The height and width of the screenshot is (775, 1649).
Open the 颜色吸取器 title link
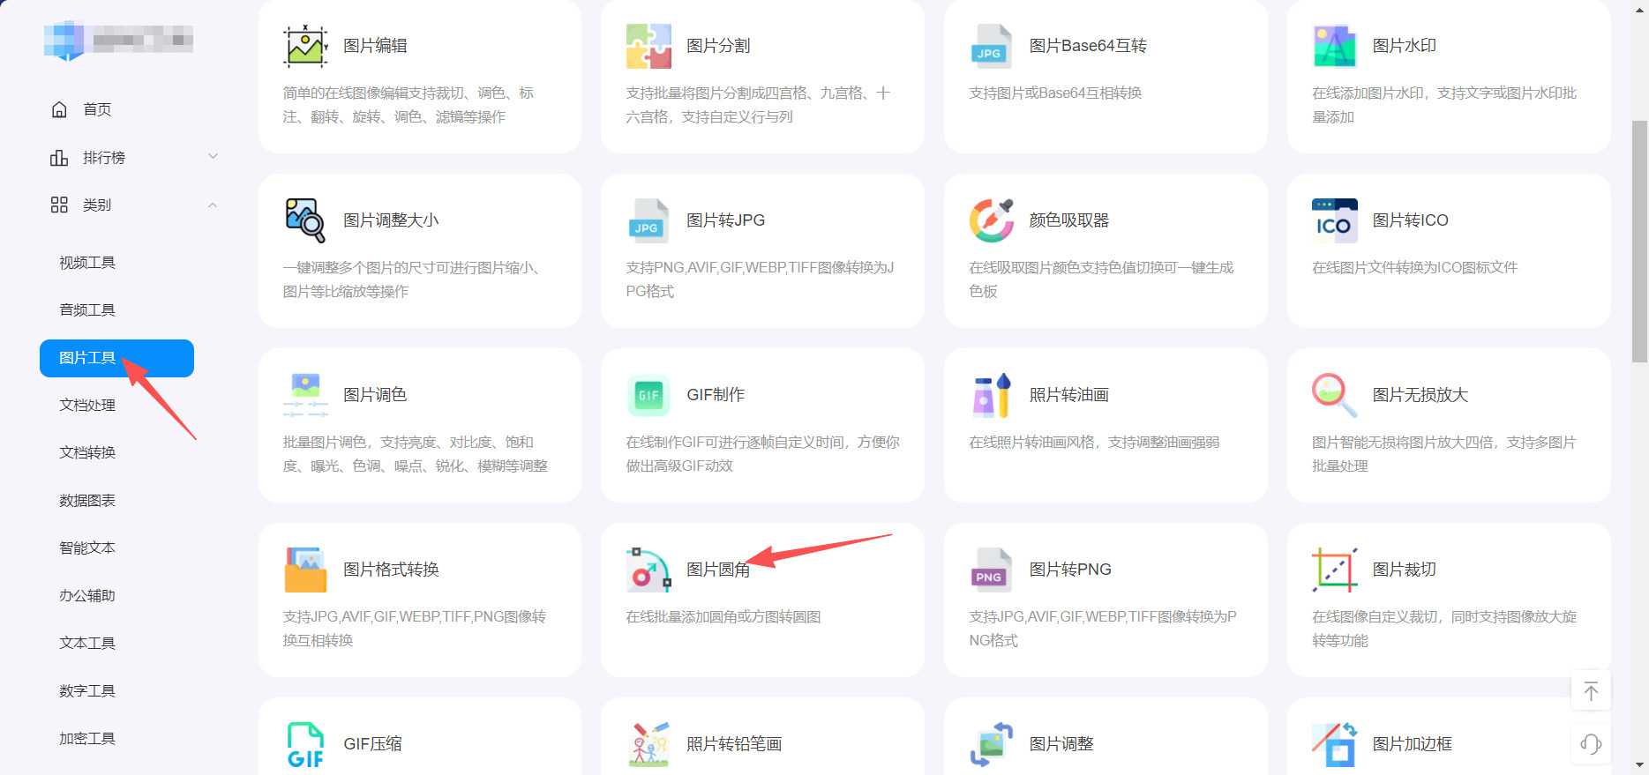click(1069, 220)
